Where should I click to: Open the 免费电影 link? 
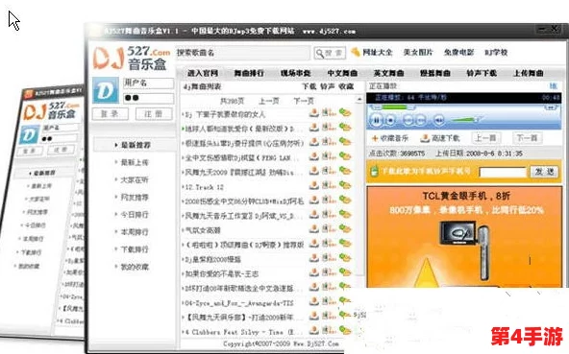(x=459, y=53)
